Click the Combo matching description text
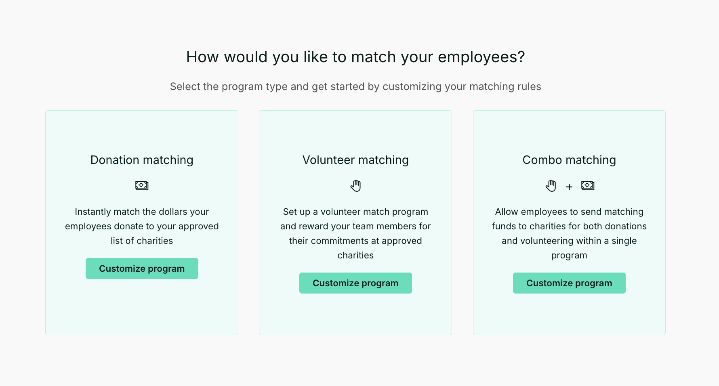Screen dimensions: 719x386 click(x=569, y=233)
